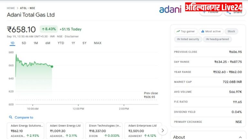Switch to the 5D chart range
The width and height of the screenshot is (248, 139).
24,43
